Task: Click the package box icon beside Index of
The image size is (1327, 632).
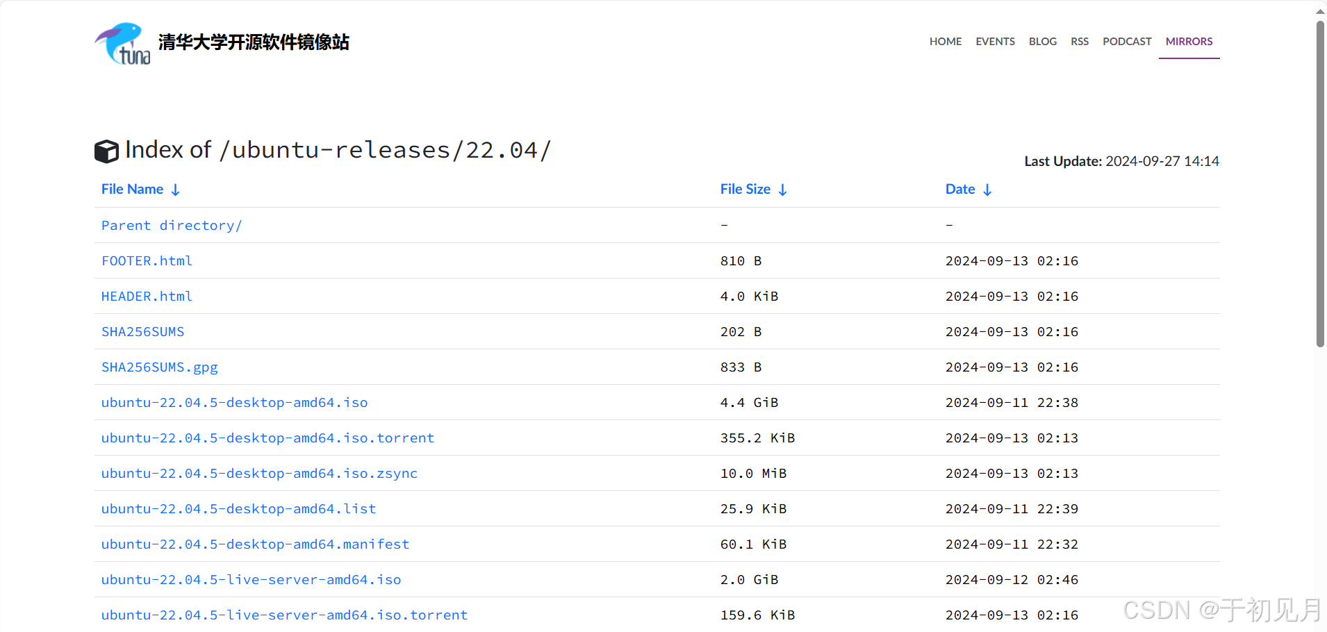Action: pyautogui.click(x=106, y=151)
